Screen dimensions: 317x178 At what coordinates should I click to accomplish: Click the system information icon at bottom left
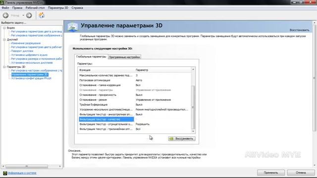5,173
